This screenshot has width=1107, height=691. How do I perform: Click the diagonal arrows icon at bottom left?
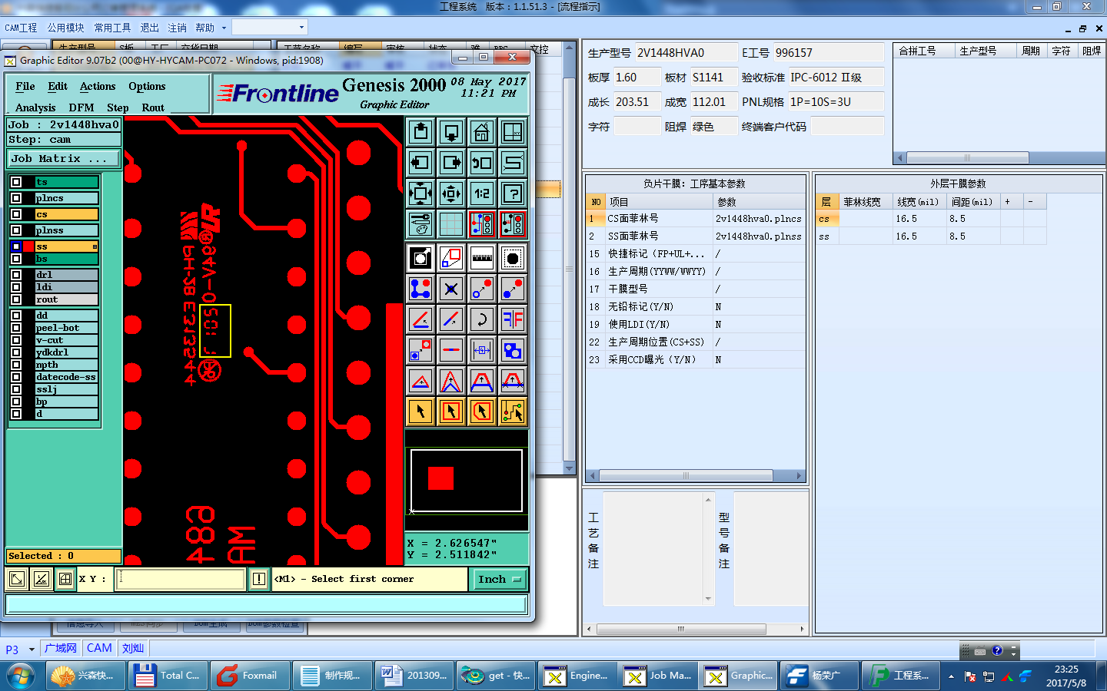(17, 579)
